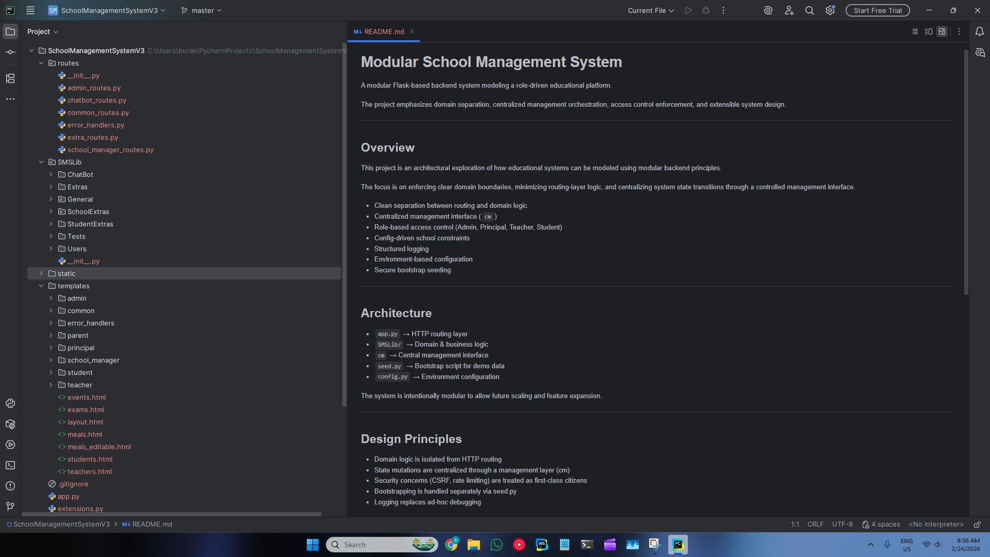Expand the ChatBot folder
This screenshot has width=990, height=557.
click(51, 174)
